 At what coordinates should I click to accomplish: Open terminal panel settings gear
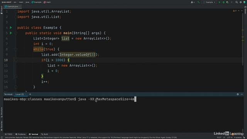point(238,94)
